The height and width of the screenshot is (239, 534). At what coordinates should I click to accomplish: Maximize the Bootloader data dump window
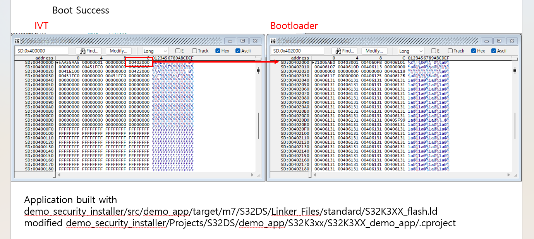pyautogui.click(x=499, y=41)
